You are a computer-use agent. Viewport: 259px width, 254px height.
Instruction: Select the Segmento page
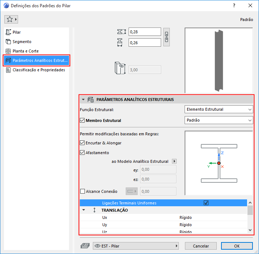(x=36, y=42)
